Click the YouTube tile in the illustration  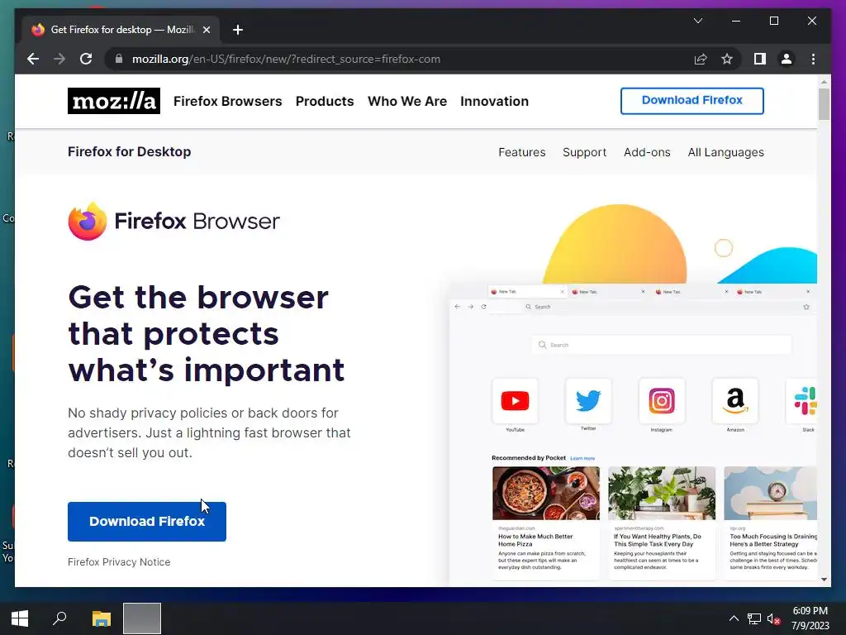click(x=515, y=401)
